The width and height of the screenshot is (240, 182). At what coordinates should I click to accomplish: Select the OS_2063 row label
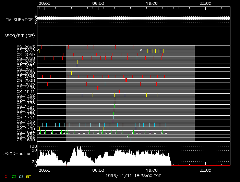26,47
